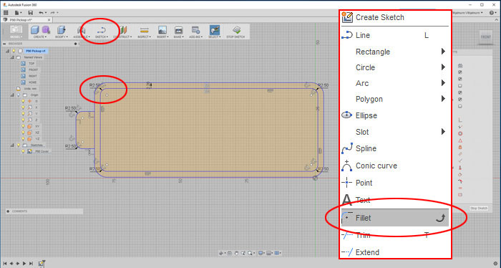Toggle the Origin folder lightbulb
501x268 pixels.
click(18, 95)
